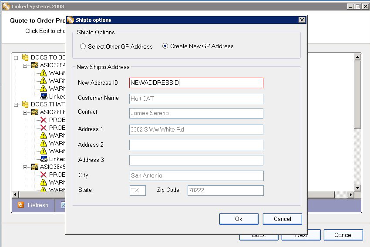The height and width of the screenshot is (247, 370).
Task: Minimize the Linked Systems 2008 window
Action: pos(351,7)
